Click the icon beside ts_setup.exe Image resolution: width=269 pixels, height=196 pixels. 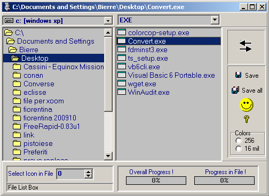(x=122, y=58)
